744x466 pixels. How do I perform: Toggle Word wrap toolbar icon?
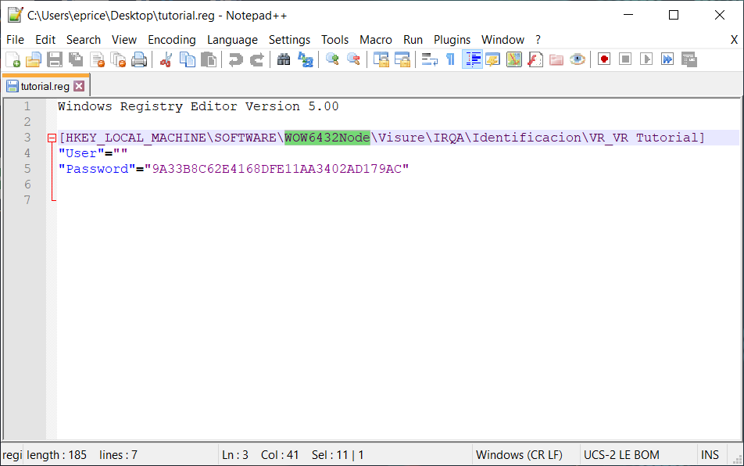click(429, 59)
